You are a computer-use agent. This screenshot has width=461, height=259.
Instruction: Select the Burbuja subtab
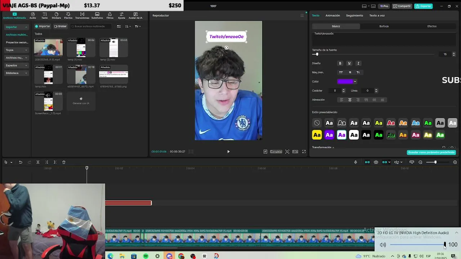coord(384,26)
